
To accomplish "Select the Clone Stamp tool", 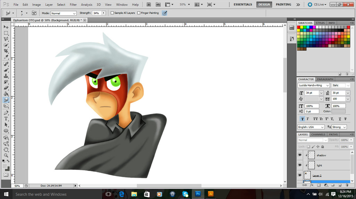I will (x=6, y=76).
